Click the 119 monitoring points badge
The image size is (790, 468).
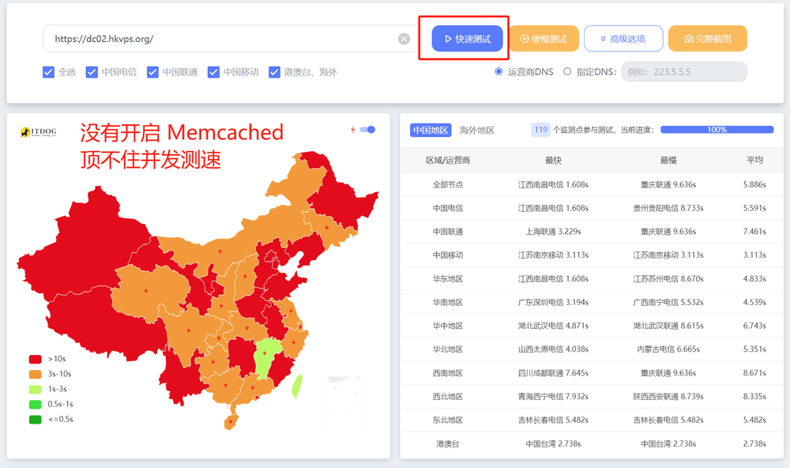(541, 130)
